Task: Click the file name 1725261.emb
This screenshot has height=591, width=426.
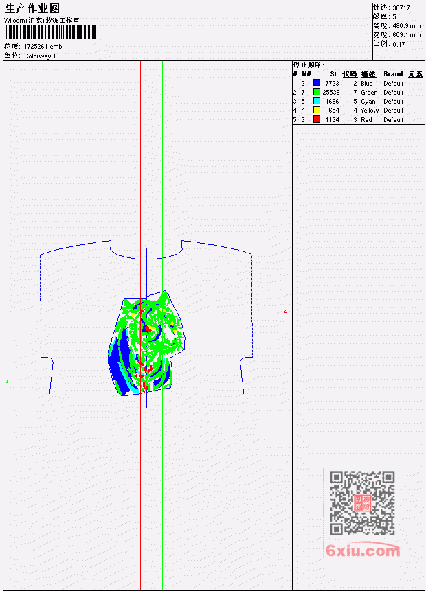Action: (x=43, y=47)
